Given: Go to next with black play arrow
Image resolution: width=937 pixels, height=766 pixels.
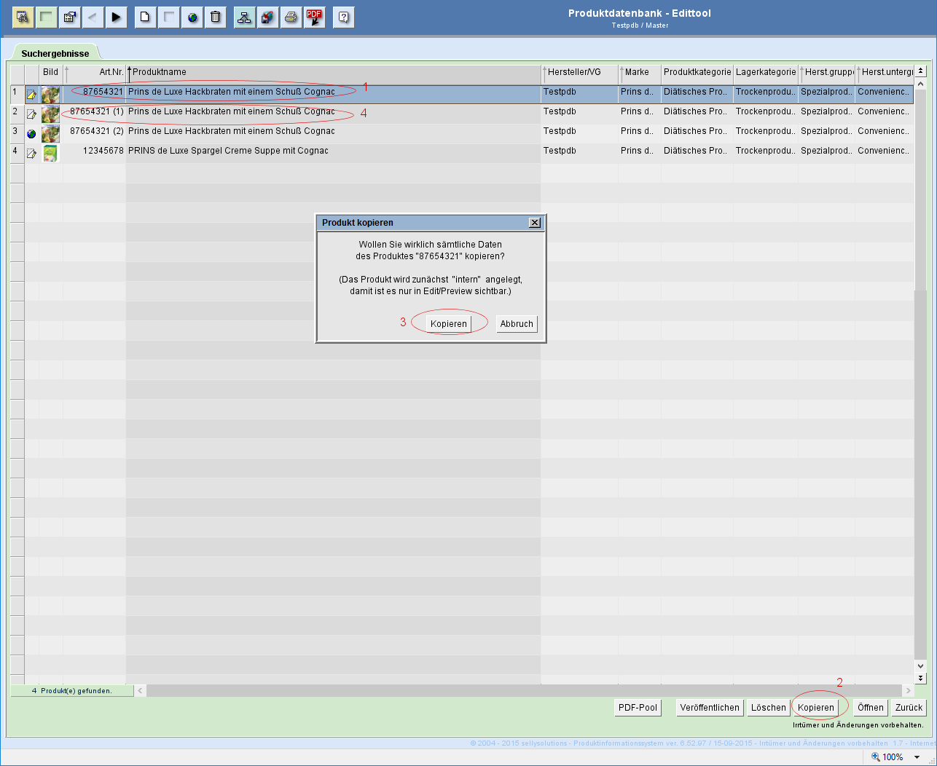Looking at the screenshot, I should 116,17.
